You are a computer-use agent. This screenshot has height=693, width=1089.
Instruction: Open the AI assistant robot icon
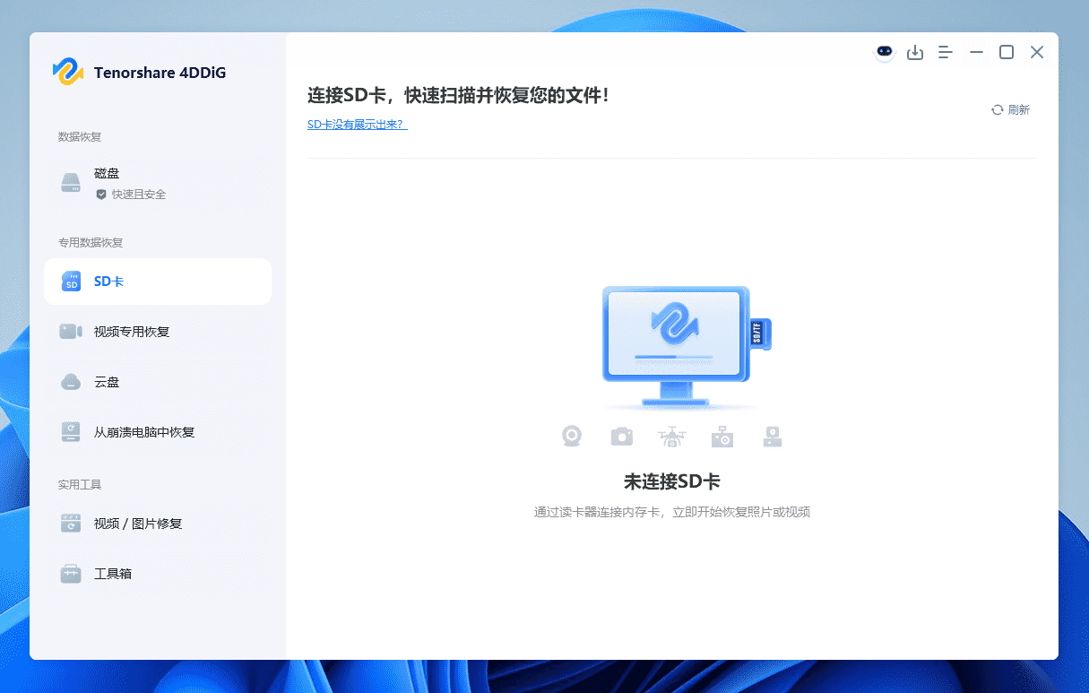click(885, 52)
